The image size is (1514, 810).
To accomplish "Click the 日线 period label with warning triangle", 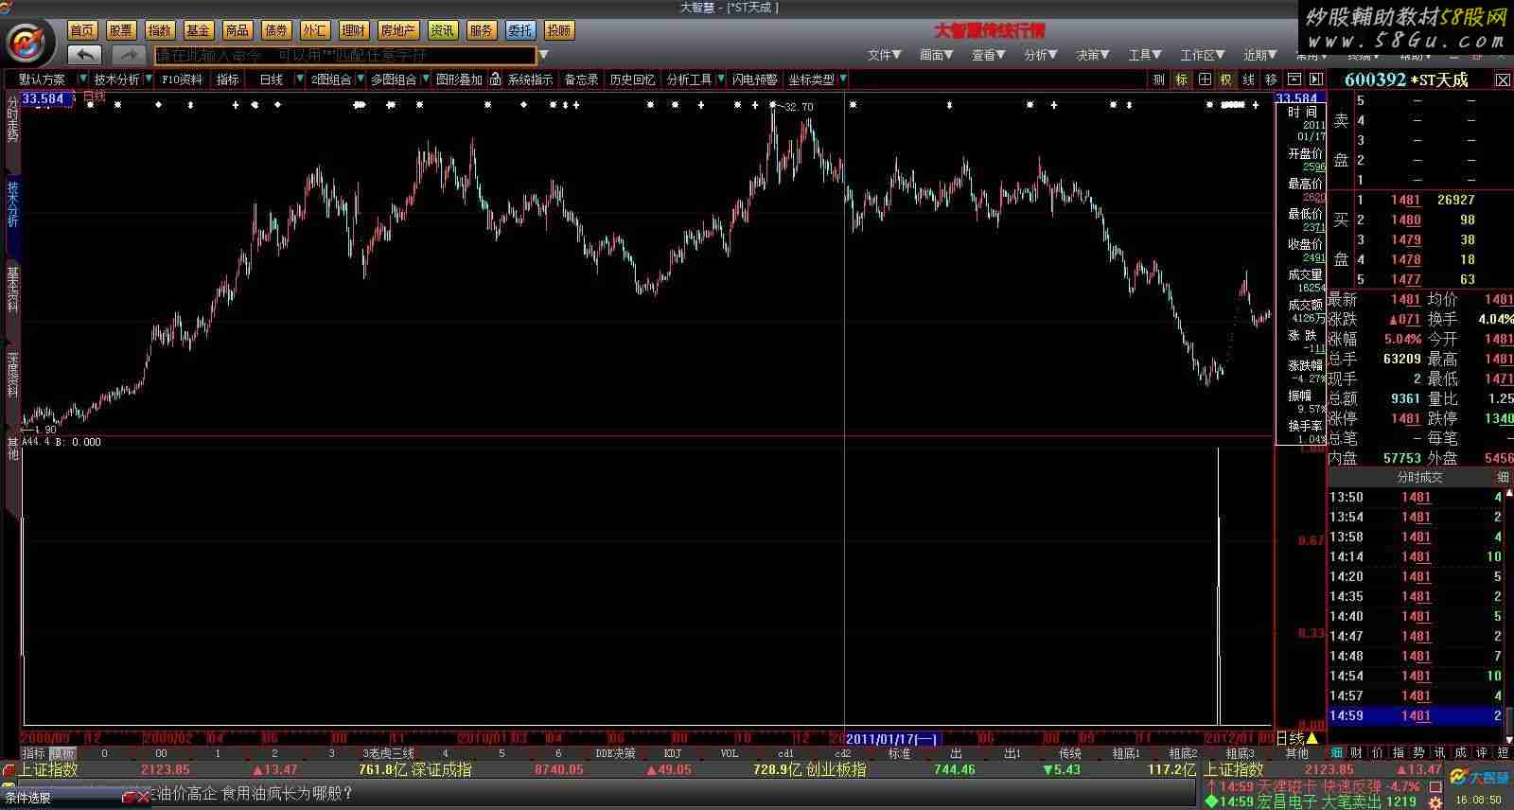I will click(x=1296, y=738).
